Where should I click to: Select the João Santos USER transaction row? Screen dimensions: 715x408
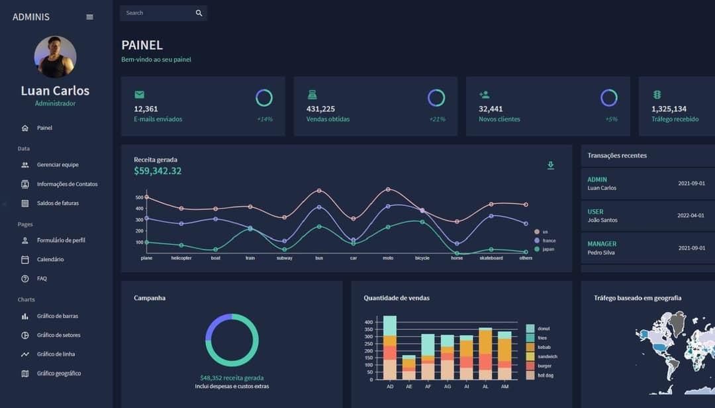[645, 216]
